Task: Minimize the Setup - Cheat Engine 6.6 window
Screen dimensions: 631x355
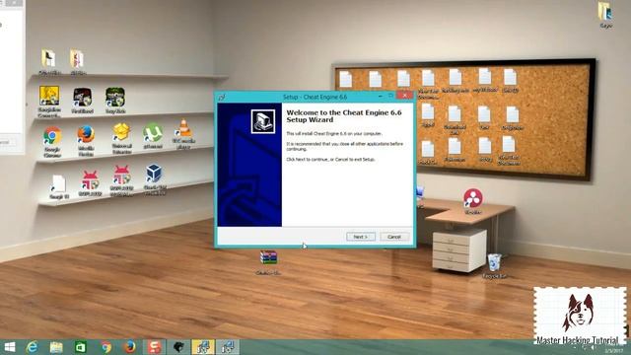Action: pyautogui.click(x=381, y=97)
